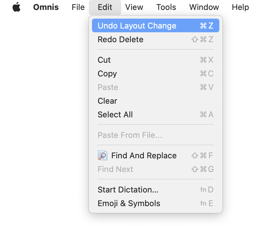Select the Paste menu entry
The height and width of the screenshot is (226, 261).
click(x=155, y=87)
